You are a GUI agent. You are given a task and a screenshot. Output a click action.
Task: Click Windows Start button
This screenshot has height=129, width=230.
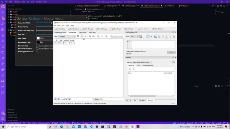pos(3,126)
